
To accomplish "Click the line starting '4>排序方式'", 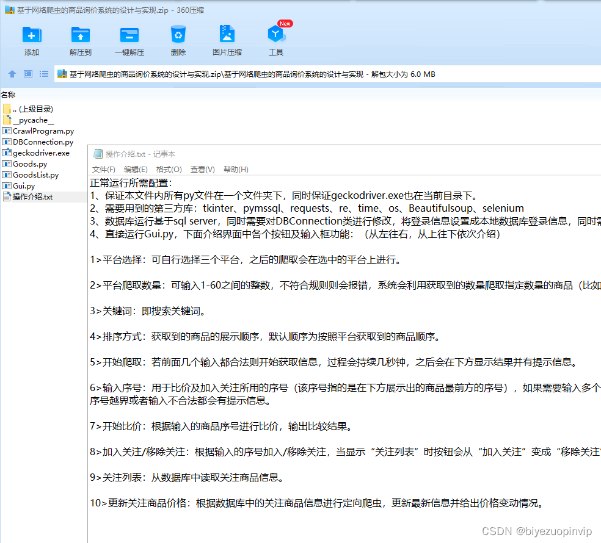I will [266, 337].
